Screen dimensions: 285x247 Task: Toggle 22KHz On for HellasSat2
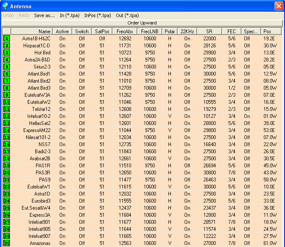pos(187,123)
